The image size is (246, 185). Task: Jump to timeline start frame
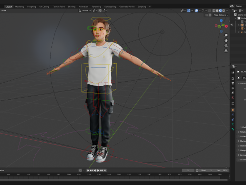[x=88, y=171]
